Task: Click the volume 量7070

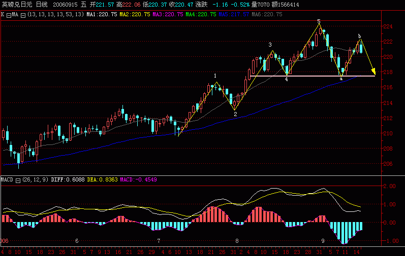Action: 260,5
